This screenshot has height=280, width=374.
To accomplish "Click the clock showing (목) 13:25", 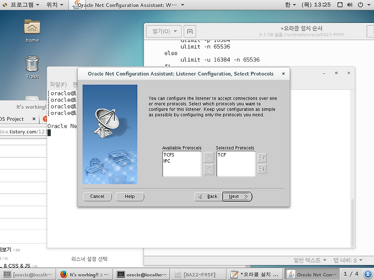I will tap(316, 5).
